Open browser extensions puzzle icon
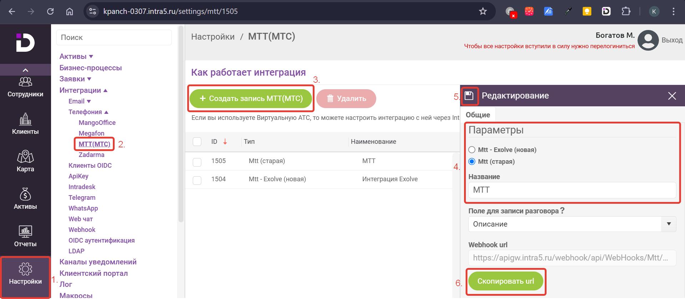 click(x=626, y=11)
